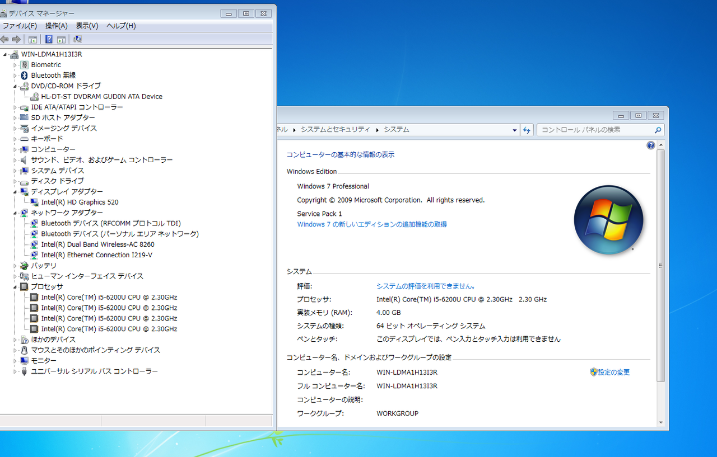Open the ヘルプ(H) menu

(121, 26)
